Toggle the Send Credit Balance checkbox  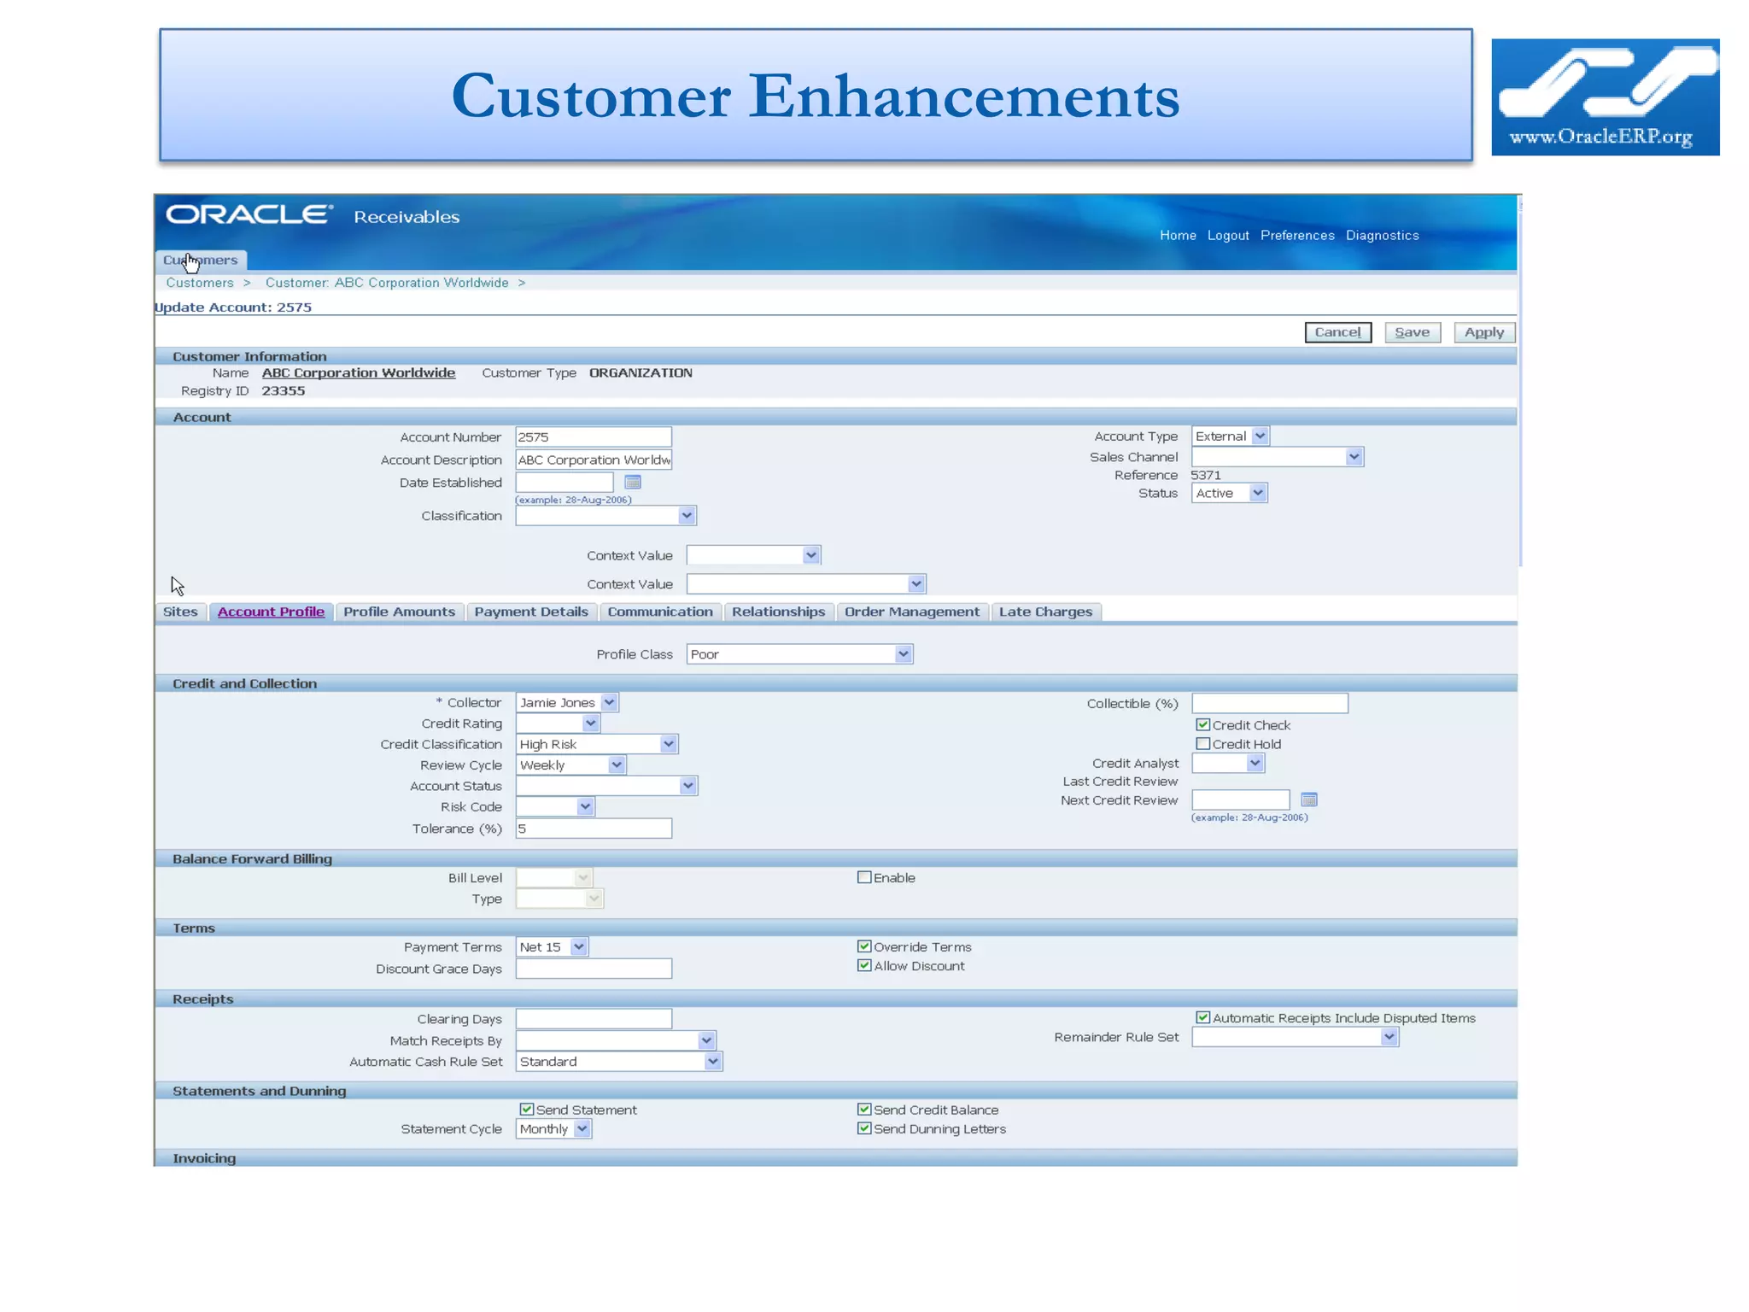click(864, 1110)
